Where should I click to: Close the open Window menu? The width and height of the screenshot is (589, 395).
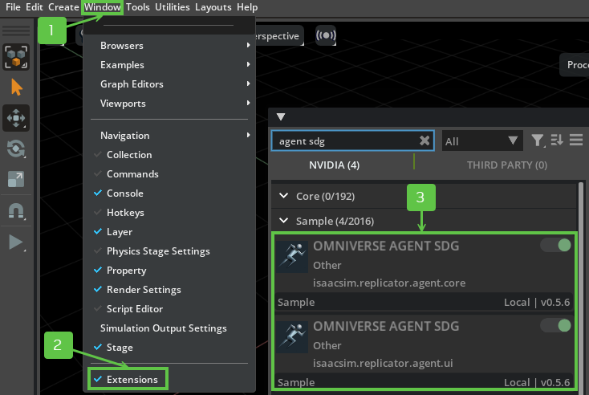102,7
